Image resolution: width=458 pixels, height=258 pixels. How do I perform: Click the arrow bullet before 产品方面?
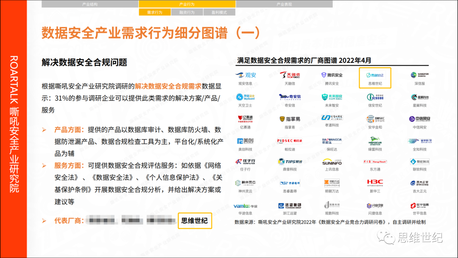click(45, 130)
